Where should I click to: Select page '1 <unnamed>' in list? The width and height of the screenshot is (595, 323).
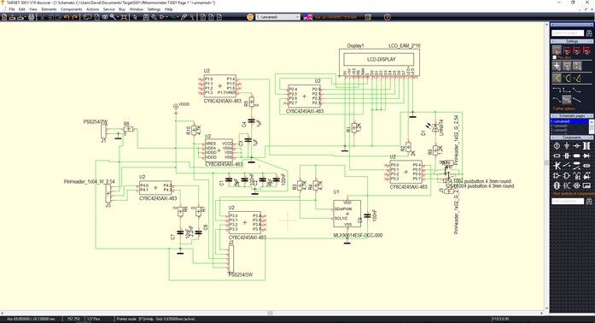(569, 121)
